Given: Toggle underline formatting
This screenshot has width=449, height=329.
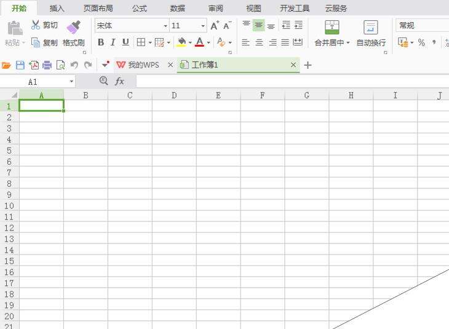Looking at the screenshot, I should (125, 42).
